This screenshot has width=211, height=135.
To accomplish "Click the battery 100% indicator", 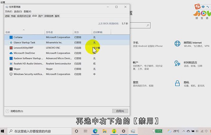I will (157, 131).
